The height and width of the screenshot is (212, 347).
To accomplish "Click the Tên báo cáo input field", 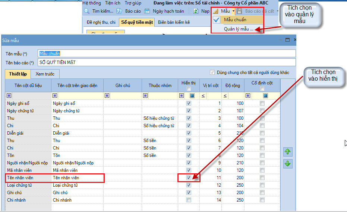I will click(167, 62).
